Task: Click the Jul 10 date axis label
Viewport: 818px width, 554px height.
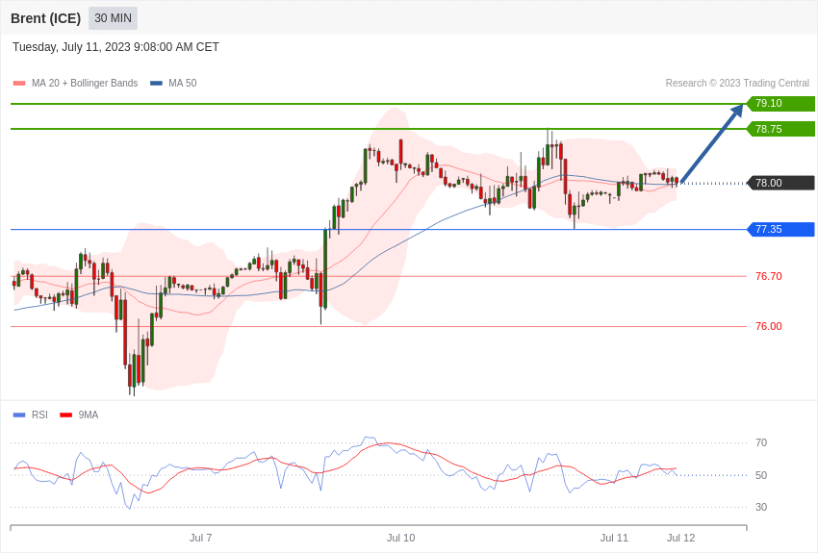Action: click(400, 538)
